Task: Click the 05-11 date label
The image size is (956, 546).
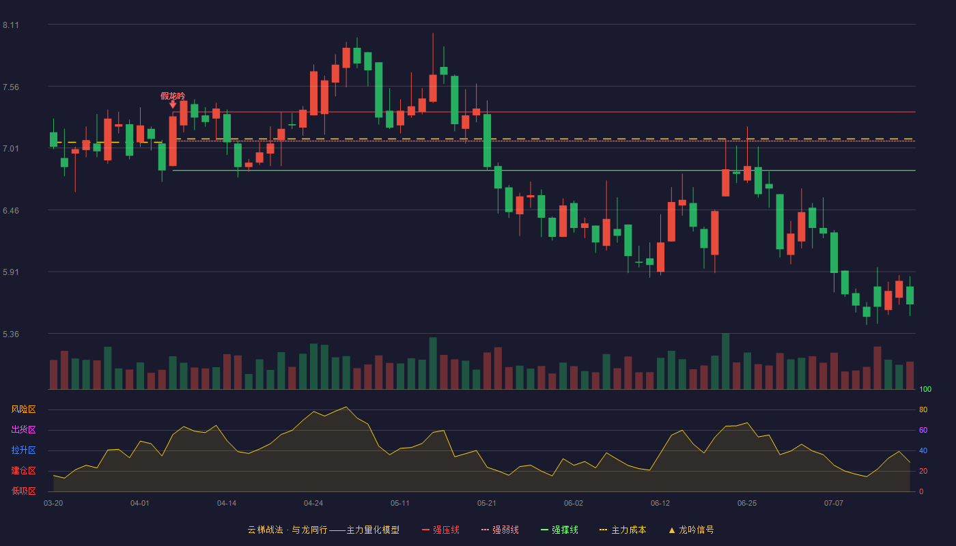Action: click(x=400, y=503)
